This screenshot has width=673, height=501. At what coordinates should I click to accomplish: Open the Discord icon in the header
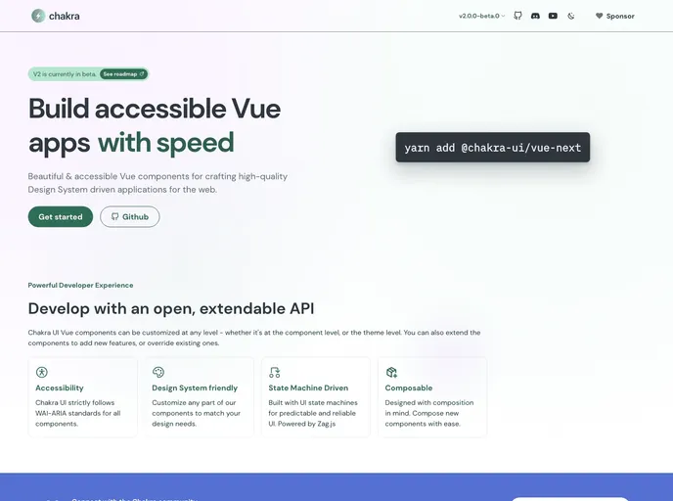(x=535, y=16)
